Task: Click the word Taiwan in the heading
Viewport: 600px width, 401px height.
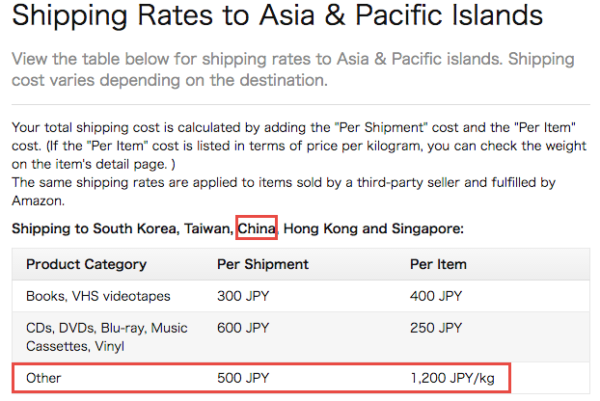Action: coord(207,228)
